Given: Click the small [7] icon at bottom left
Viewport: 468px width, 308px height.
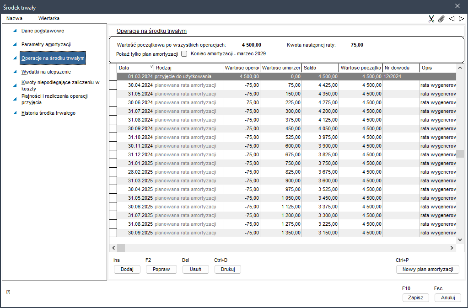Looking at the screenshot, I should point(8,292).
